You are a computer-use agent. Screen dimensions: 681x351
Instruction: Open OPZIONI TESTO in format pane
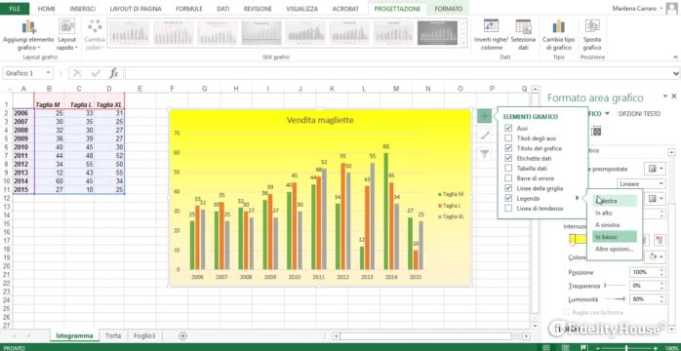639,114
